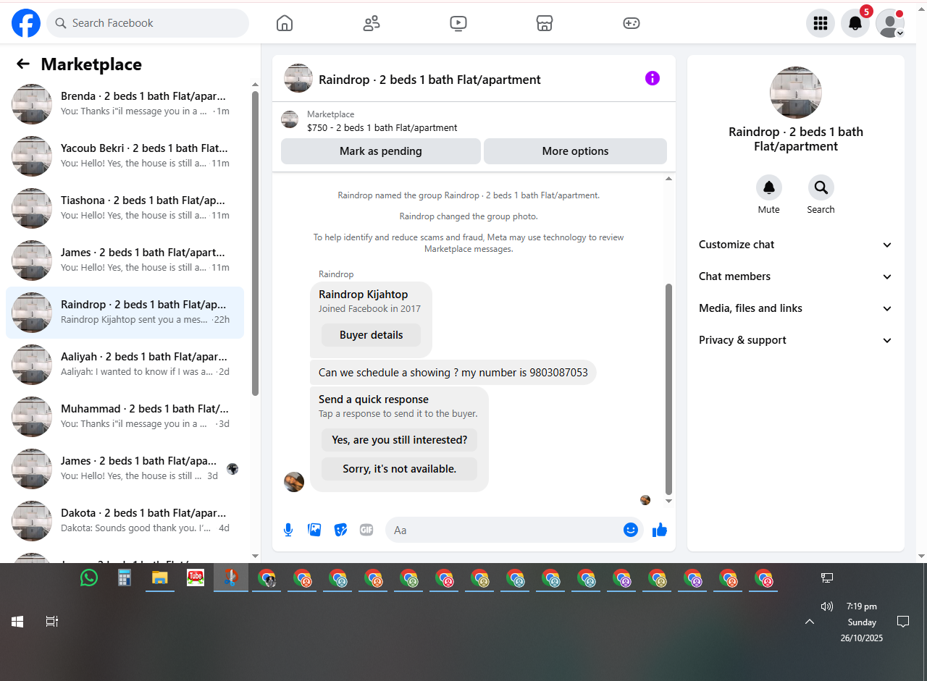
Task: Show hidden system tray icons chevron
Action: tap(810, 622)
